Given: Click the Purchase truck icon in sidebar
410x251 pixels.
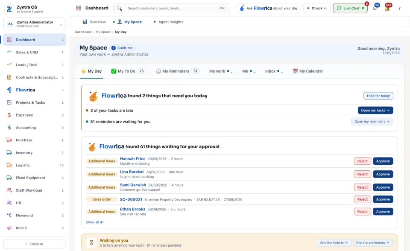Looking at the screenshot, I should [x=9, y=140].
